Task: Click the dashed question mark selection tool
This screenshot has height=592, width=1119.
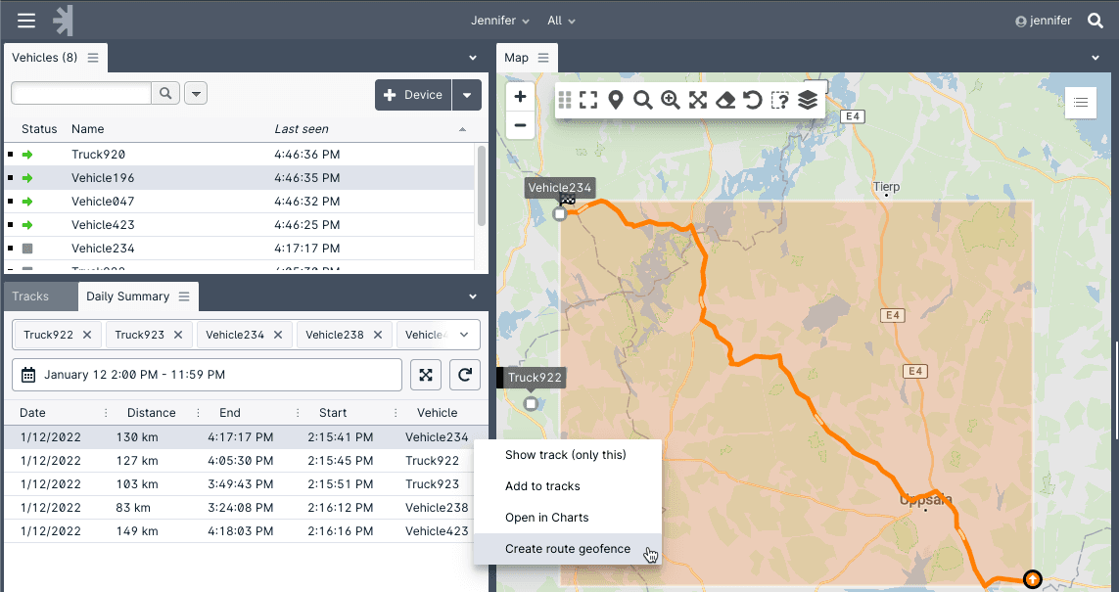Action: click(x=780, y=100)
